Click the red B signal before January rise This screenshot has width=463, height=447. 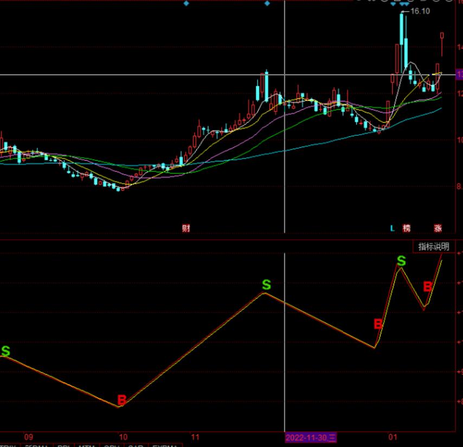tap(378, 325)
